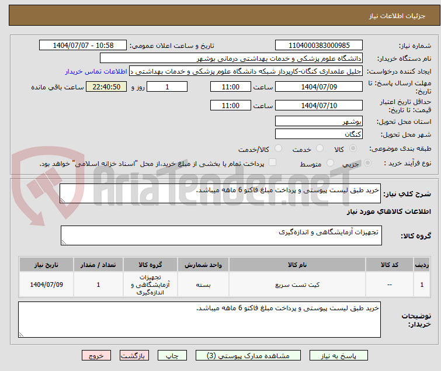The width and height of the screenshot is (441, 371).
Task: Click the نام کالا column header
Action: pyautogui.click(x=297, y=265)
